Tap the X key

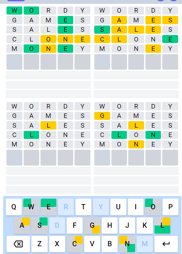57,244
